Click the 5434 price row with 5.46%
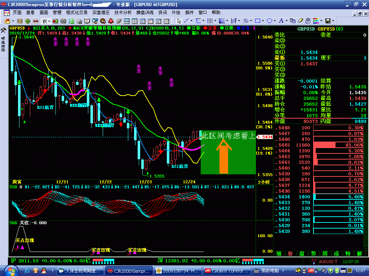369x276 pixels. pyautogui.click(x=319, y=197)
